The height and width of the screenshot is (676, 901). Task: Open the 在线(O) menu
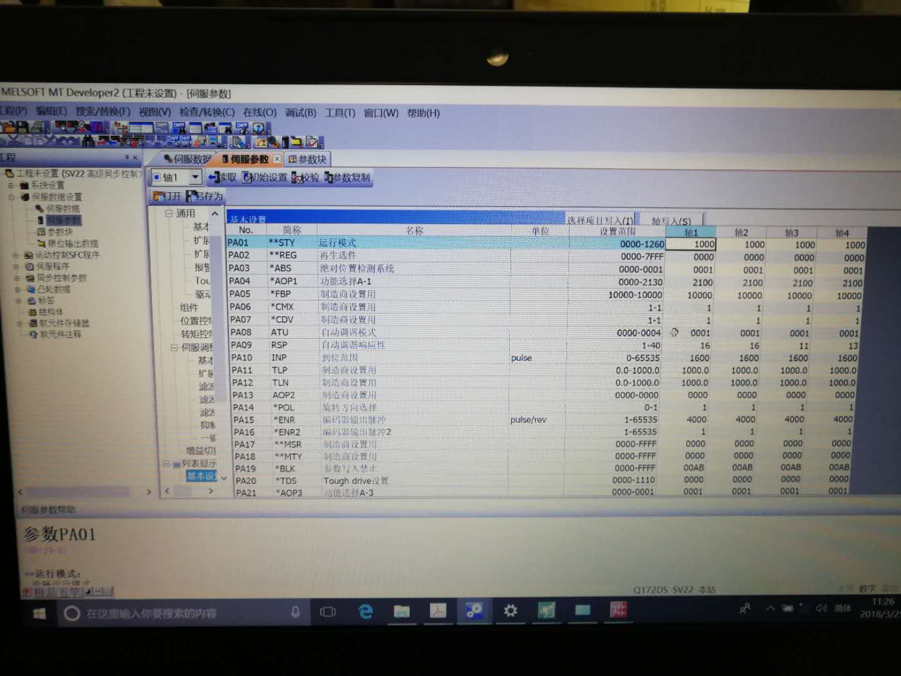[259, 113]
